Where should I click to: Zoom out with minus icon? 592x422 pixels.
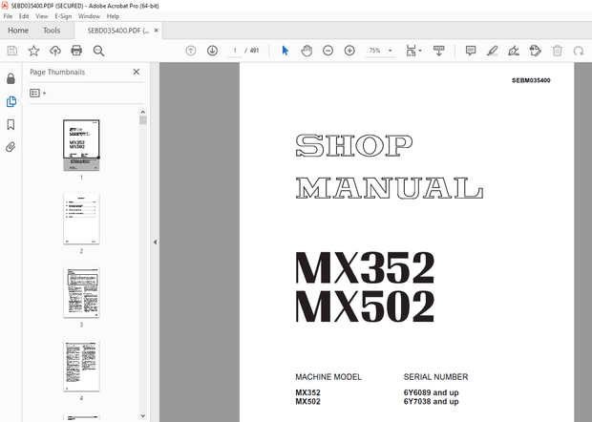[x=328, y=51]
